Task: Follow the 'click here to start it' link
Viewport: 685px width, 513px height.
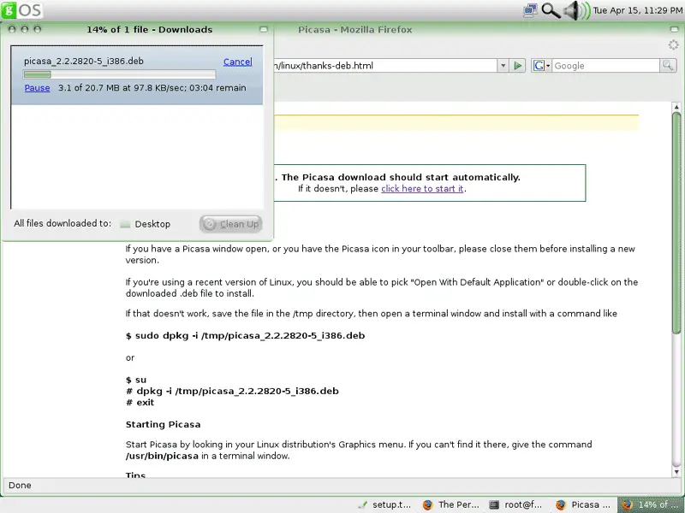Action: pos(422,188)
